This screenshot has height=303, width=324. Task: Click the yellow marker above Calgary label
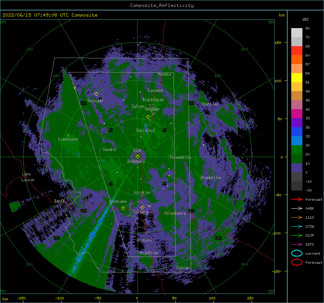click(142, 208)
